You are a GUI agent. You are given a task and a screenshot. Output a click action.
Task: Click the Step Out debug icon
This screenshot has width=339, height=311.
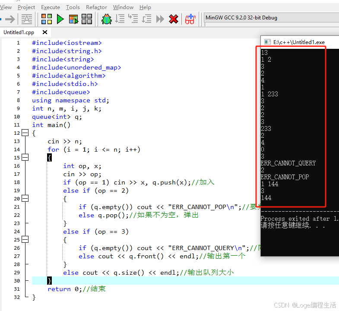pos(146,19)
